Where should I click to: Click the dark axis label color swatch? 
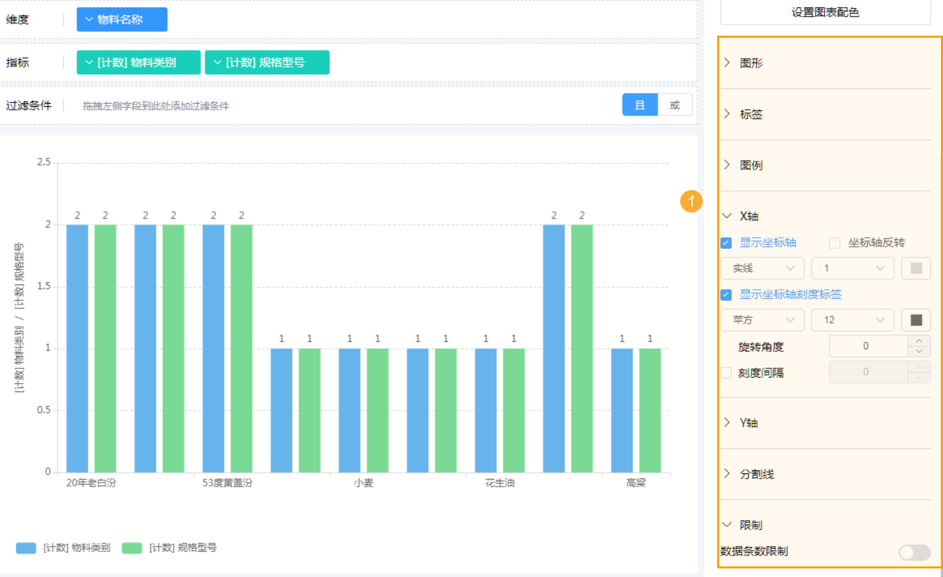tap(916, 320)
